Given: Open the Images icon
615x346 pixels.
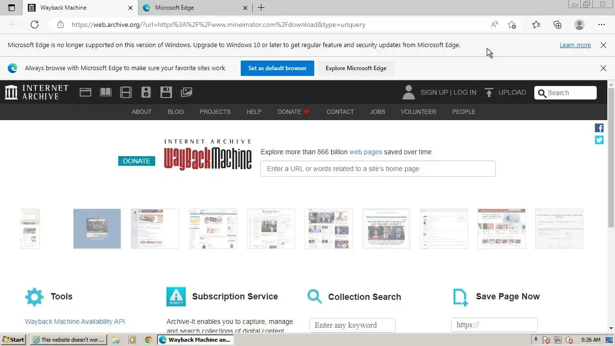Looking at the screenshot, I should [186, 92].
